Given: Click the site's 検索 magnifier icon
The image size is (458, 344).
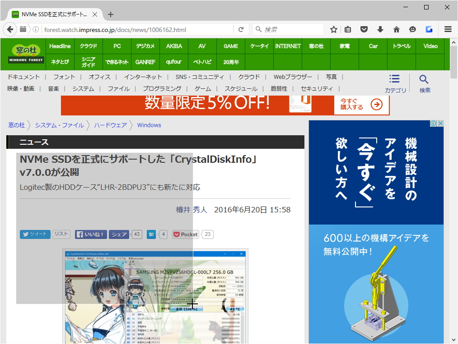Looking at the screenshot, I should tap(424, 80).
